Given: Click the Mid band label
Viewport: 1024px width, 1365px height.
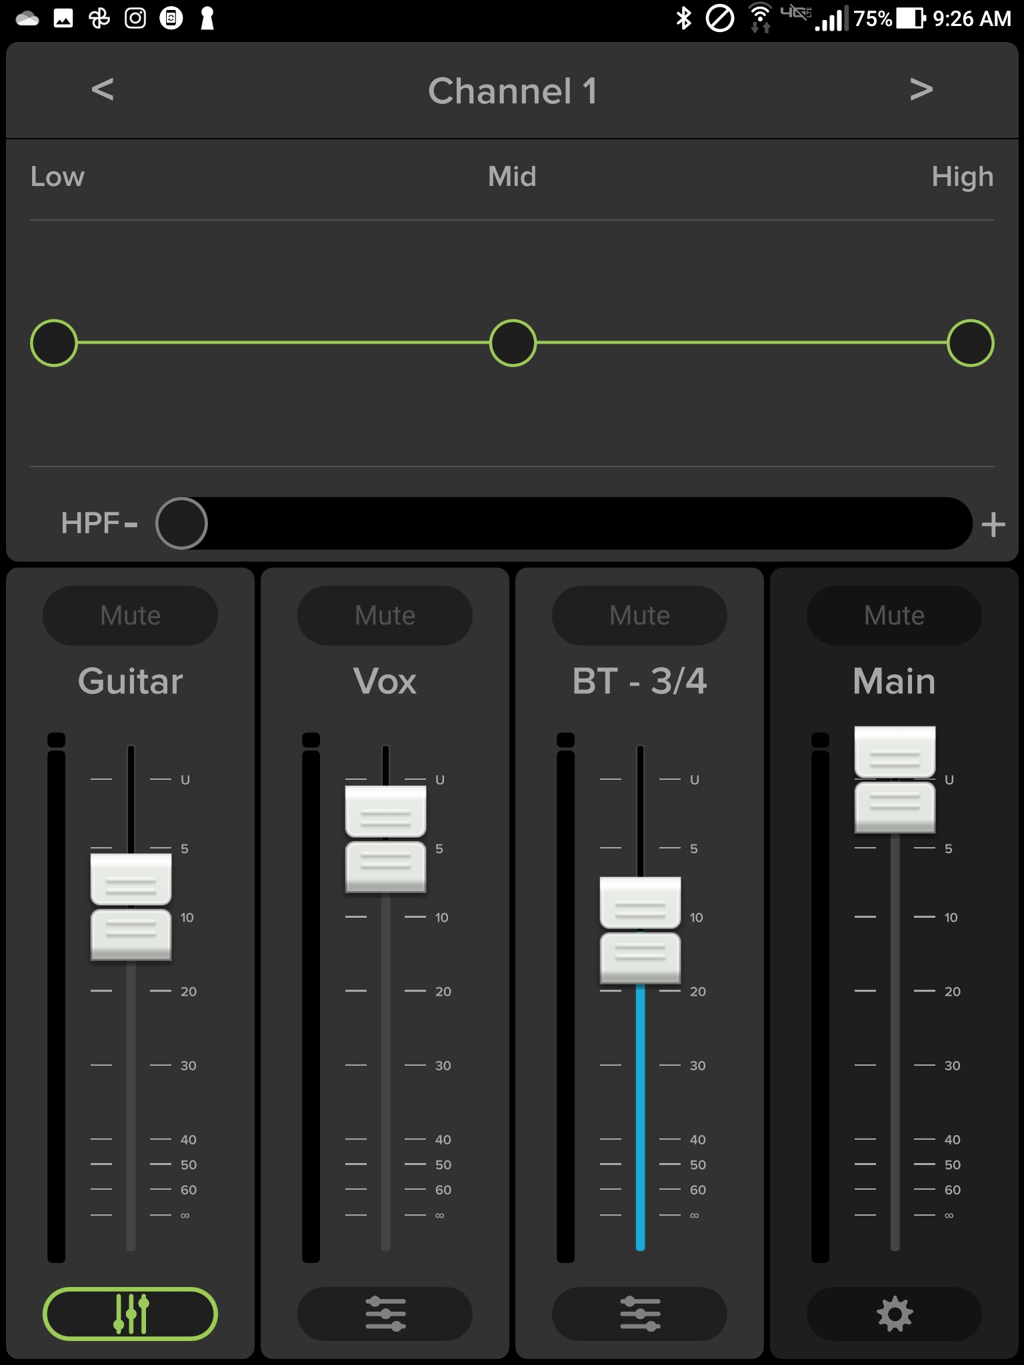Looking at the screenshot, I should click(x=512, y=177).
